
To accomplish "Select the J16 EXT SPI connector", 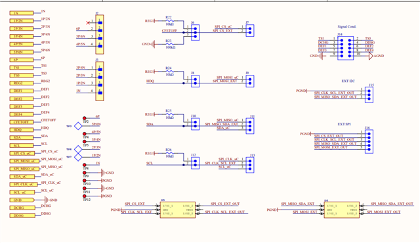I will (x=369, y=141).
